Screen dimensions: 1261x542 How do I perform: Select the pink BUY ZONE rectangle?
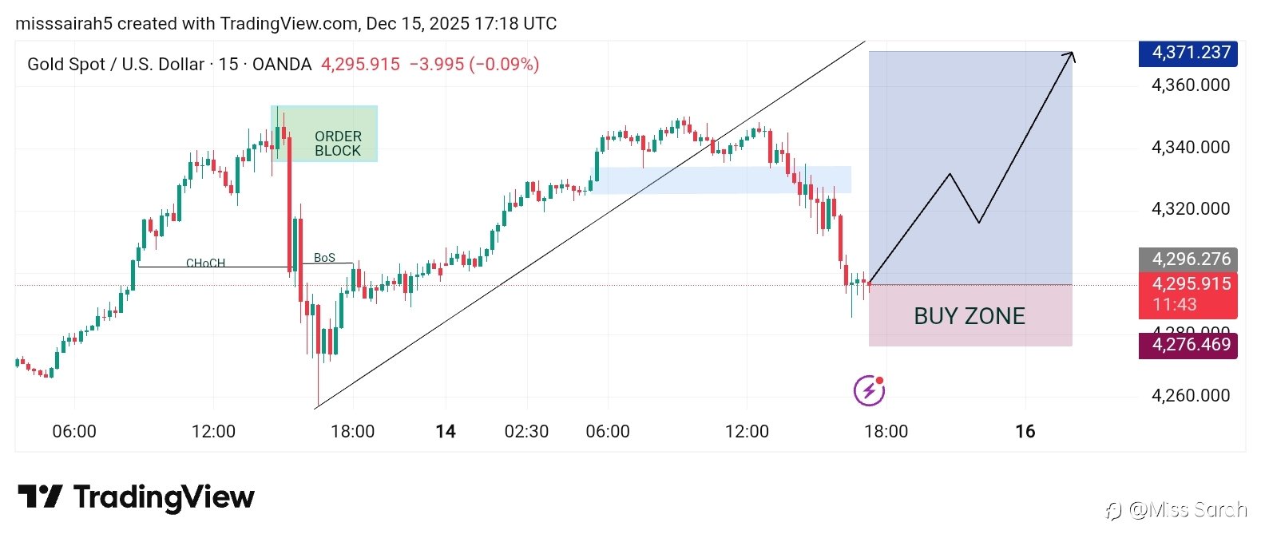[970, 316]
